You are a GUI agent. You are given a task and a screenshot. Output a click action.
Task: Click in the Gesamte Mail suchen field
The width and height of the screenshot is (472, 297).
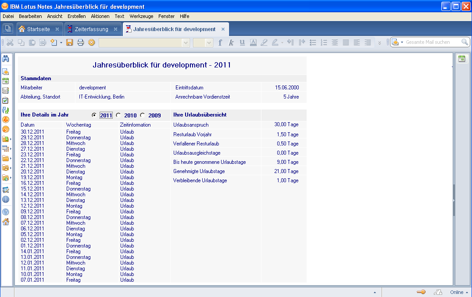point(432,42)
